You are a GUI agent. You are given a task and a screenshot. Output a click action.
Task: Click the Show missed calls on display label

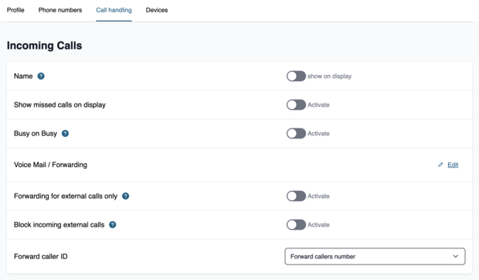(x=60, y=105)
